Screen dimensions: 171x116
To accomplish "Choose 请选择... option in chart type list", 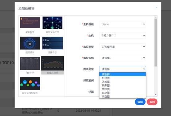I will (122, 74).
